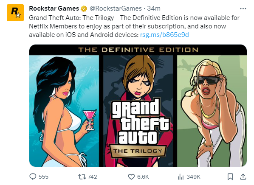Open the tweet's three-dot more menu
The image size is (254, 185).
click(x=243, y=8)
